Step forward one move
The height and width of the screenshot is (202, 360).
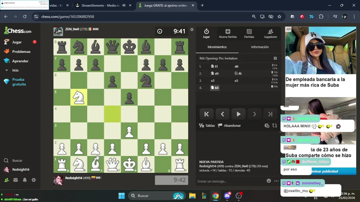(x=254, y=114)
